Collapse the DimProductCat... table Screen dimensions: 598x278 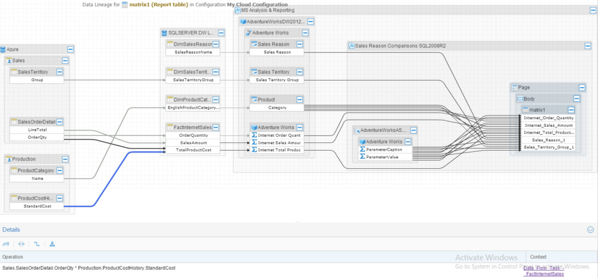point(216,99)
